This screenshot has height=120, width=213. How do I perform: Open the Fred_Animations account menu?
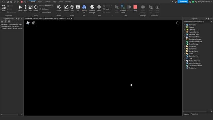point(205,2)
